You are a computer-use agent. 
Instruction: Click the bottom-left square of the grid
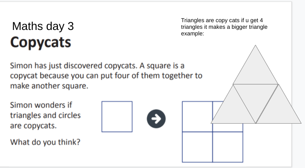(197, 147)
